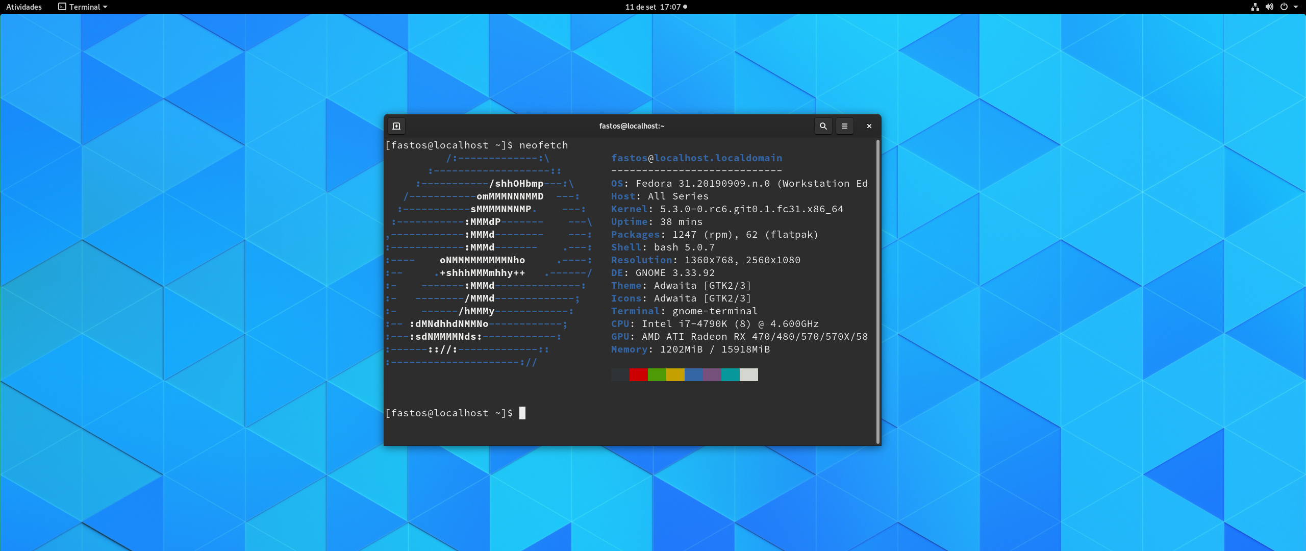Click the window title fastos@localhost
The width and height of the screenshot is (1306, 551).
(632, 126)
